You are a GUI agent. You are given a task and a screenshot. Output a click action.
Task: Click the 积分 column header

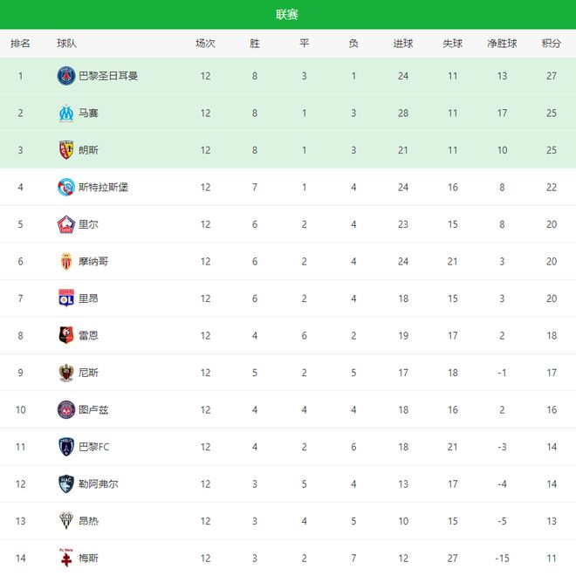click(x=551, y=44)
